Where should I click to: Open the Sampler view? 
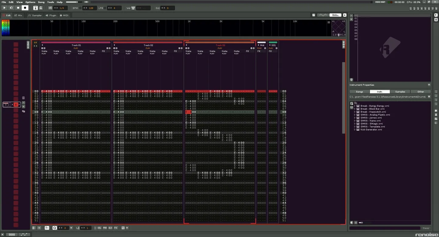click(35, 15)
